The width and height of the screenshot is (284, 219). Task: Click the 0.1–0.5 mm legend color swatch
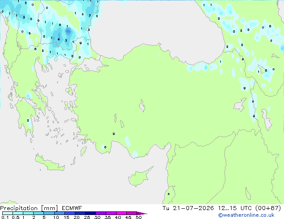pyautogui.click(x=8, y=213)
